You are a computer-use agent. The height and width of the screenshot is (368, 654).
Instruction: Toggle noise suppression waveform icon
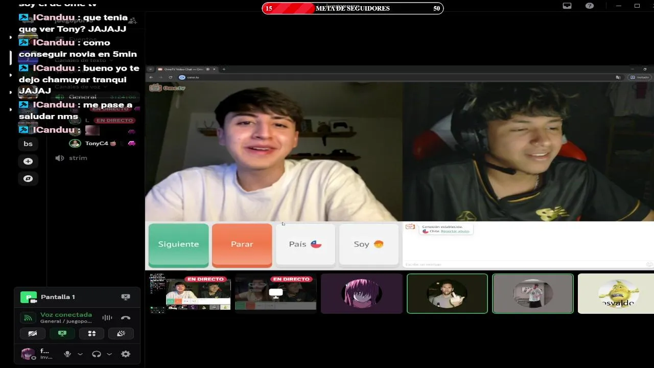click(x=107, y=317)
